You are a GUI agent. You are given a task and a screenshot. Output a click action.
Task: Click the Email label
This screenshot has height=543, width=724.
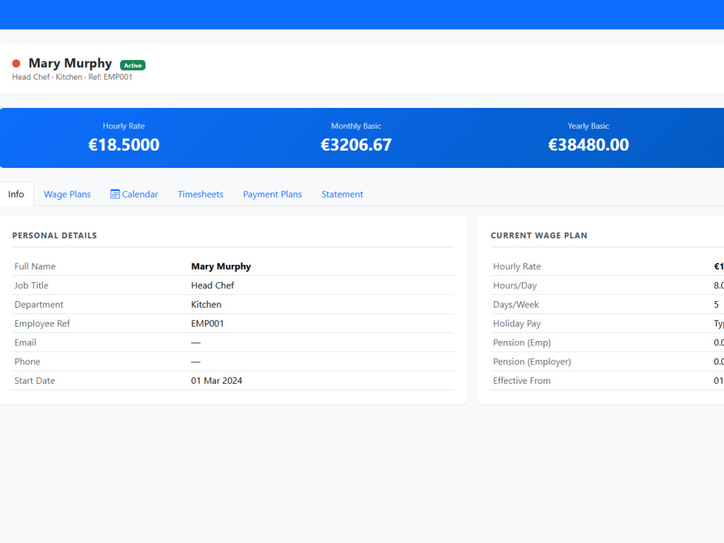pos(25,342)
